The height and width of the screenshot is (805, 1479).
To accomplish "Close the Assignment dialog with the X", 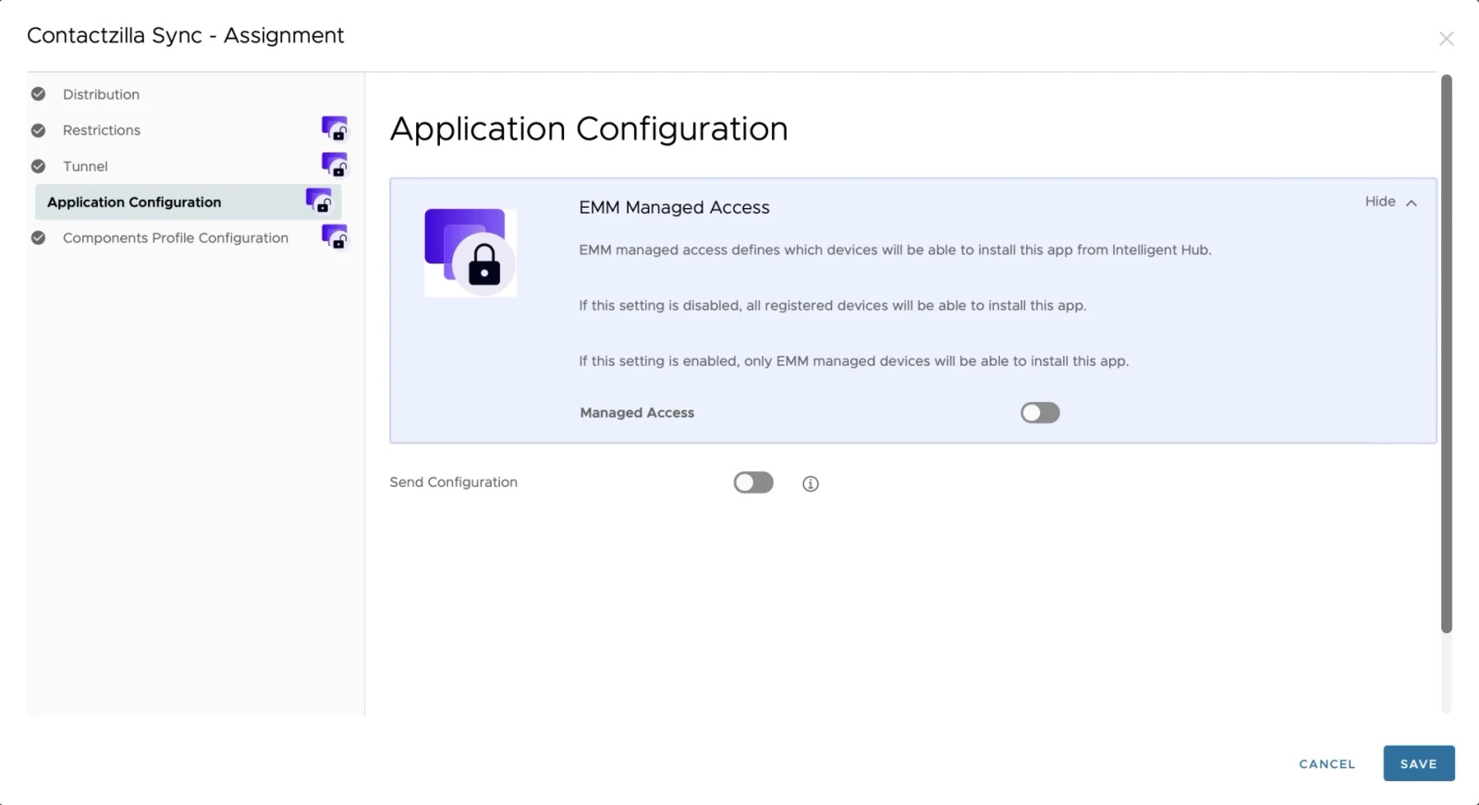I will click(1447, 39).
